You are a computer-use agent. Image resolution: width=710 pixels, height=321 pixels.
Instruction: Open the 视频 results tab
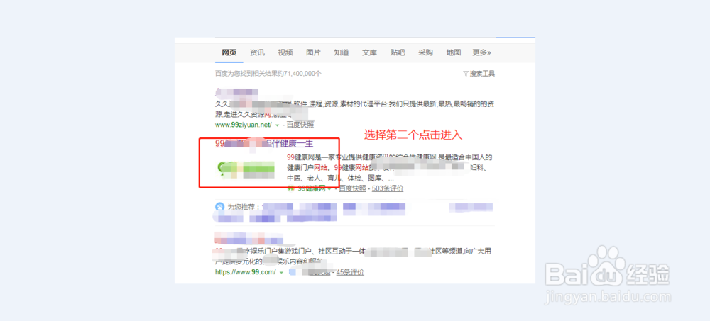click(x=285, y=52)
